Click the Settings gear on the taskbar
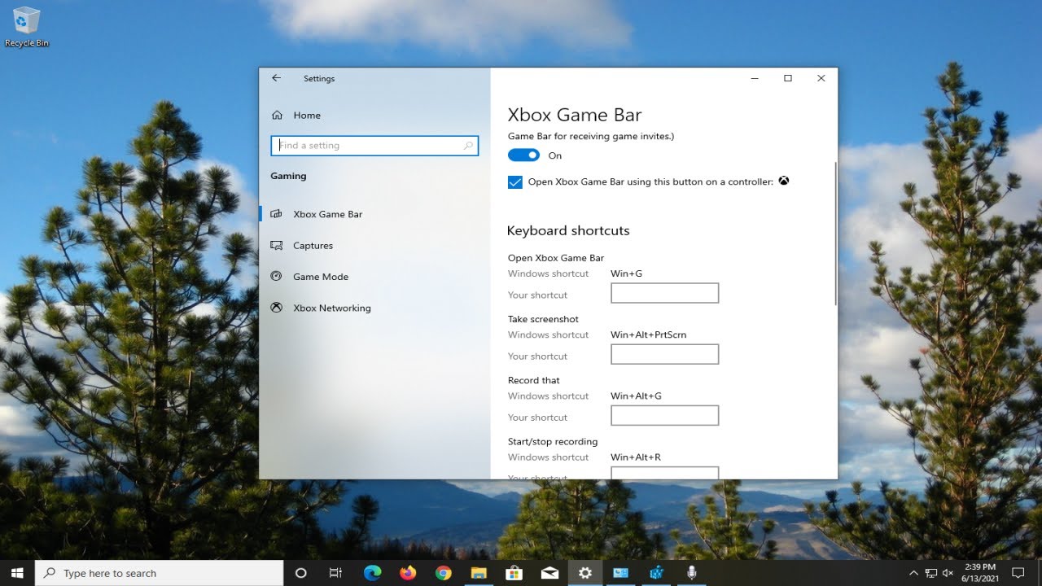Image resolution: width=1042 pixels, height=586 pixels. pos(584,573)
